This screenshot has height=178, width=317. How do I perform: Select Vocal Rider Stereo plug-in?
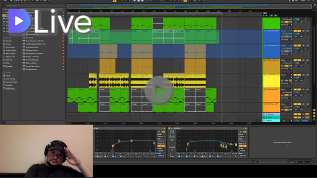(x=33, y=66)
